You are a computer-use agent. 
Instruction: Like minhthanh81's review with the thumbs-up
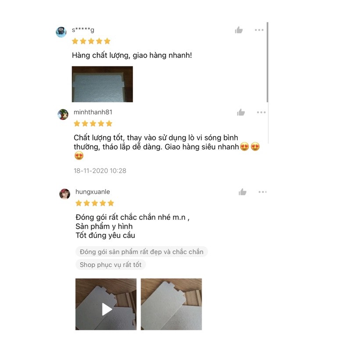tap(241, 112)
